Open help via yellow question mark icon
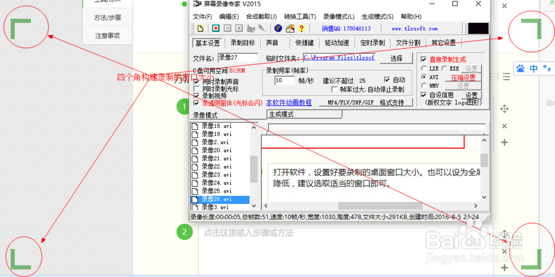Image resolution: width=555 pixels, height=277 pixels. (301, 28)
